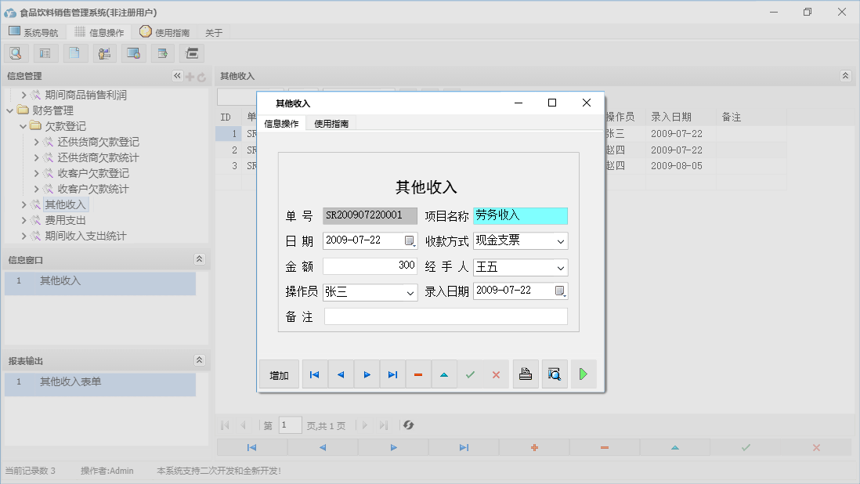Click the green run arrow in the dialog

(x=583, y=374)
